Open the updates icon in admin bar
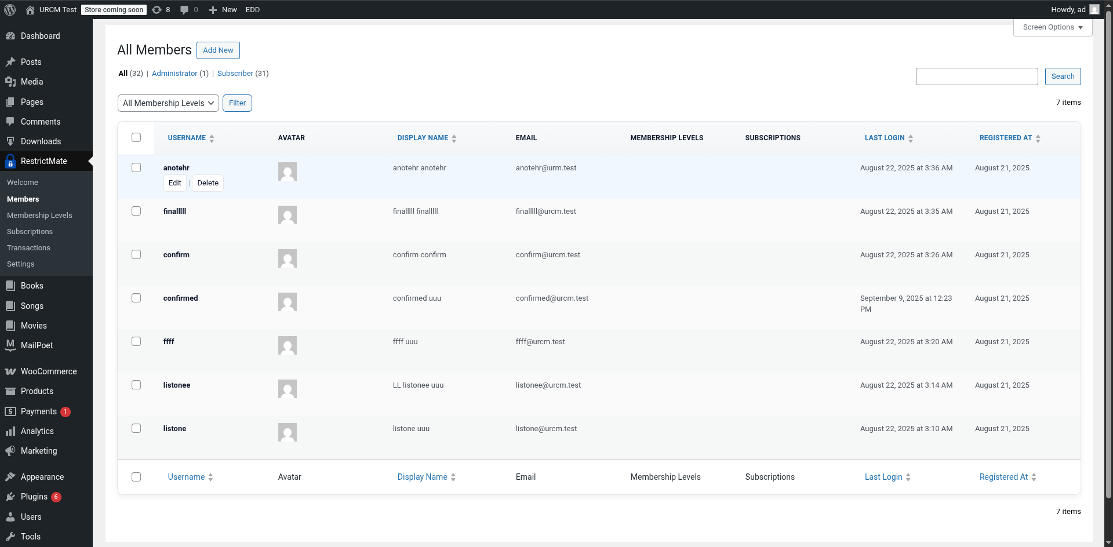 [157, 10]
